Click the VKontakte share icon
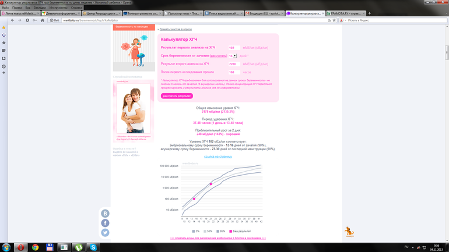Image resolution: width=449 pixels, height=252 pixels. [x=105, y=214]
